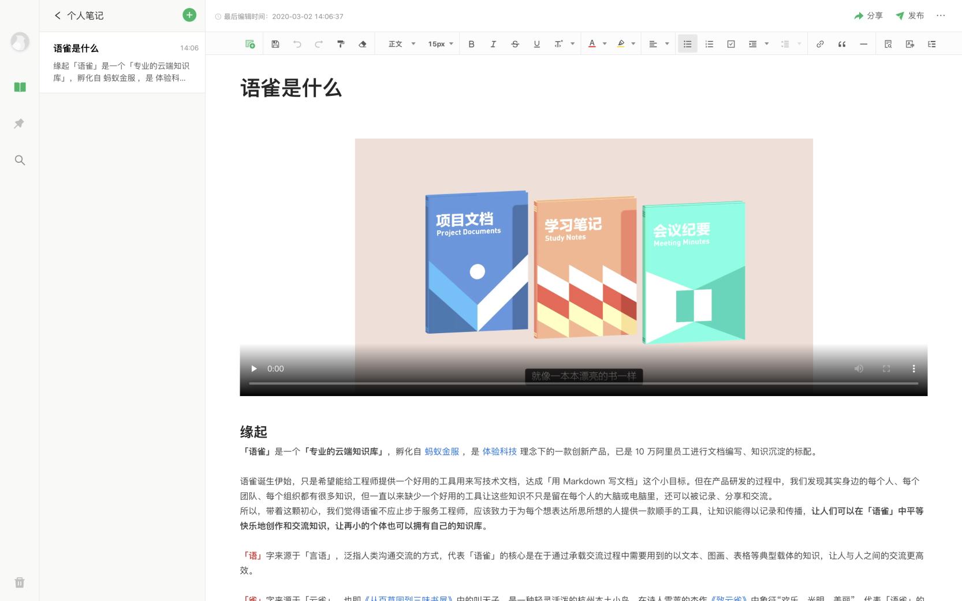
Task: Insert a task checkbox list
Action: pyautogui.click(x=731, y=44)
